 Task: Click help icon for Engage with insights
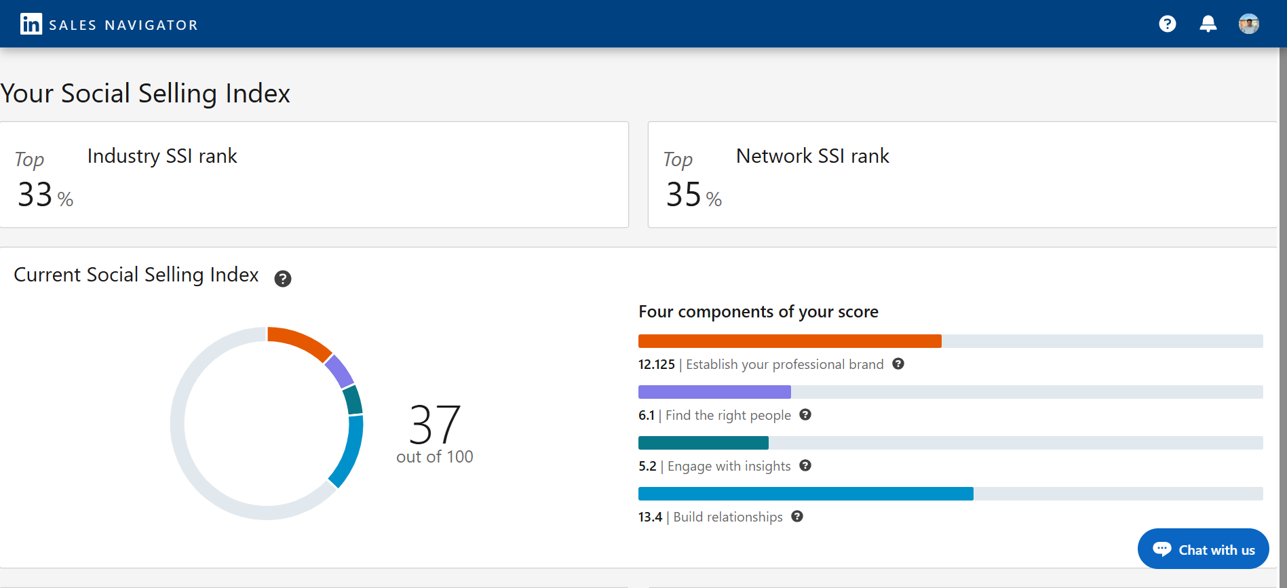[x=805, y=465]
